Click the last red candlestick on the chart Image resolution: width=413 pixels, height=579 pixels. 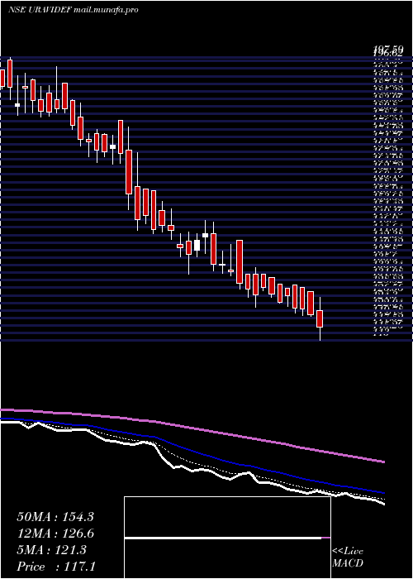click(x=320, y=318)
